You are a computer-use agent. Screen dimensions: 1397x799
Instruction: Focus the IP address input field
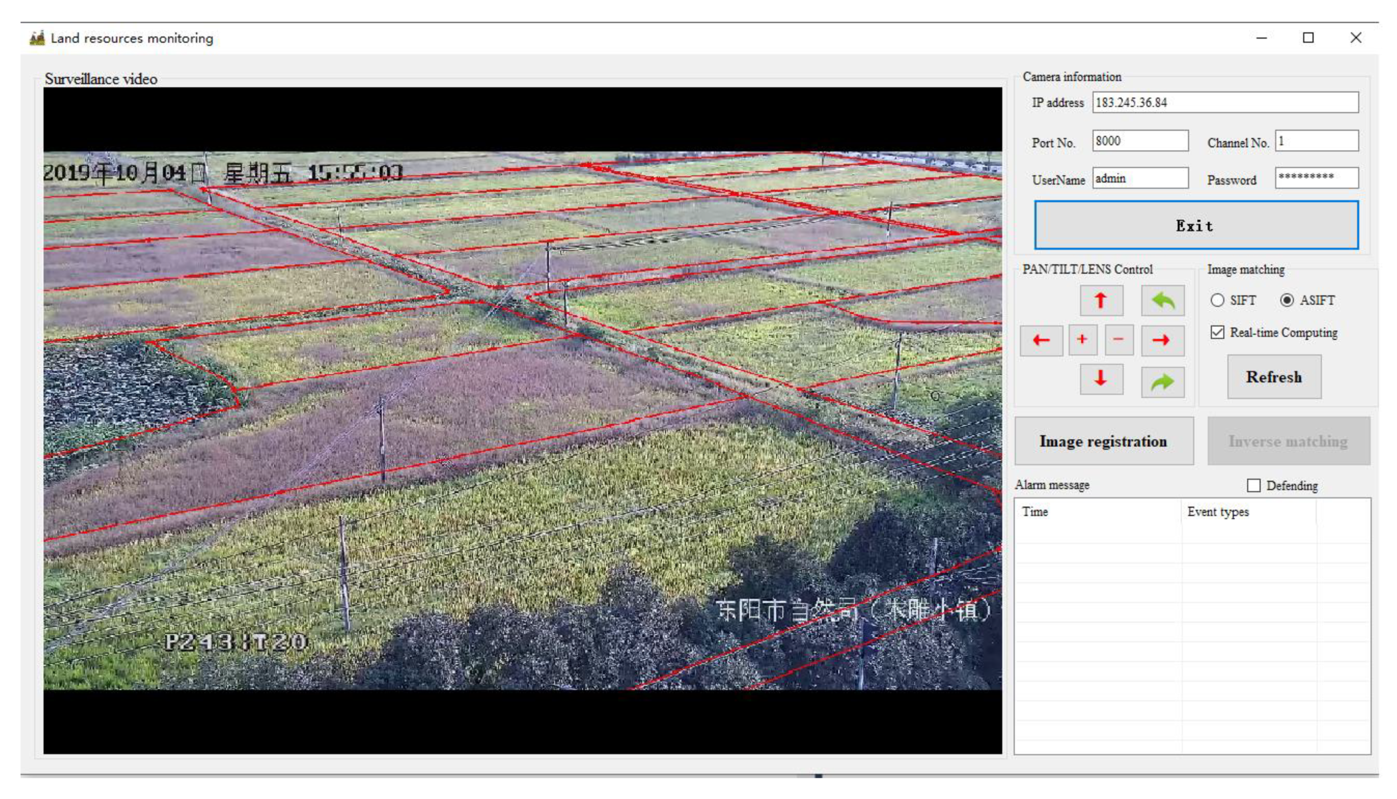click(1225, 103)
